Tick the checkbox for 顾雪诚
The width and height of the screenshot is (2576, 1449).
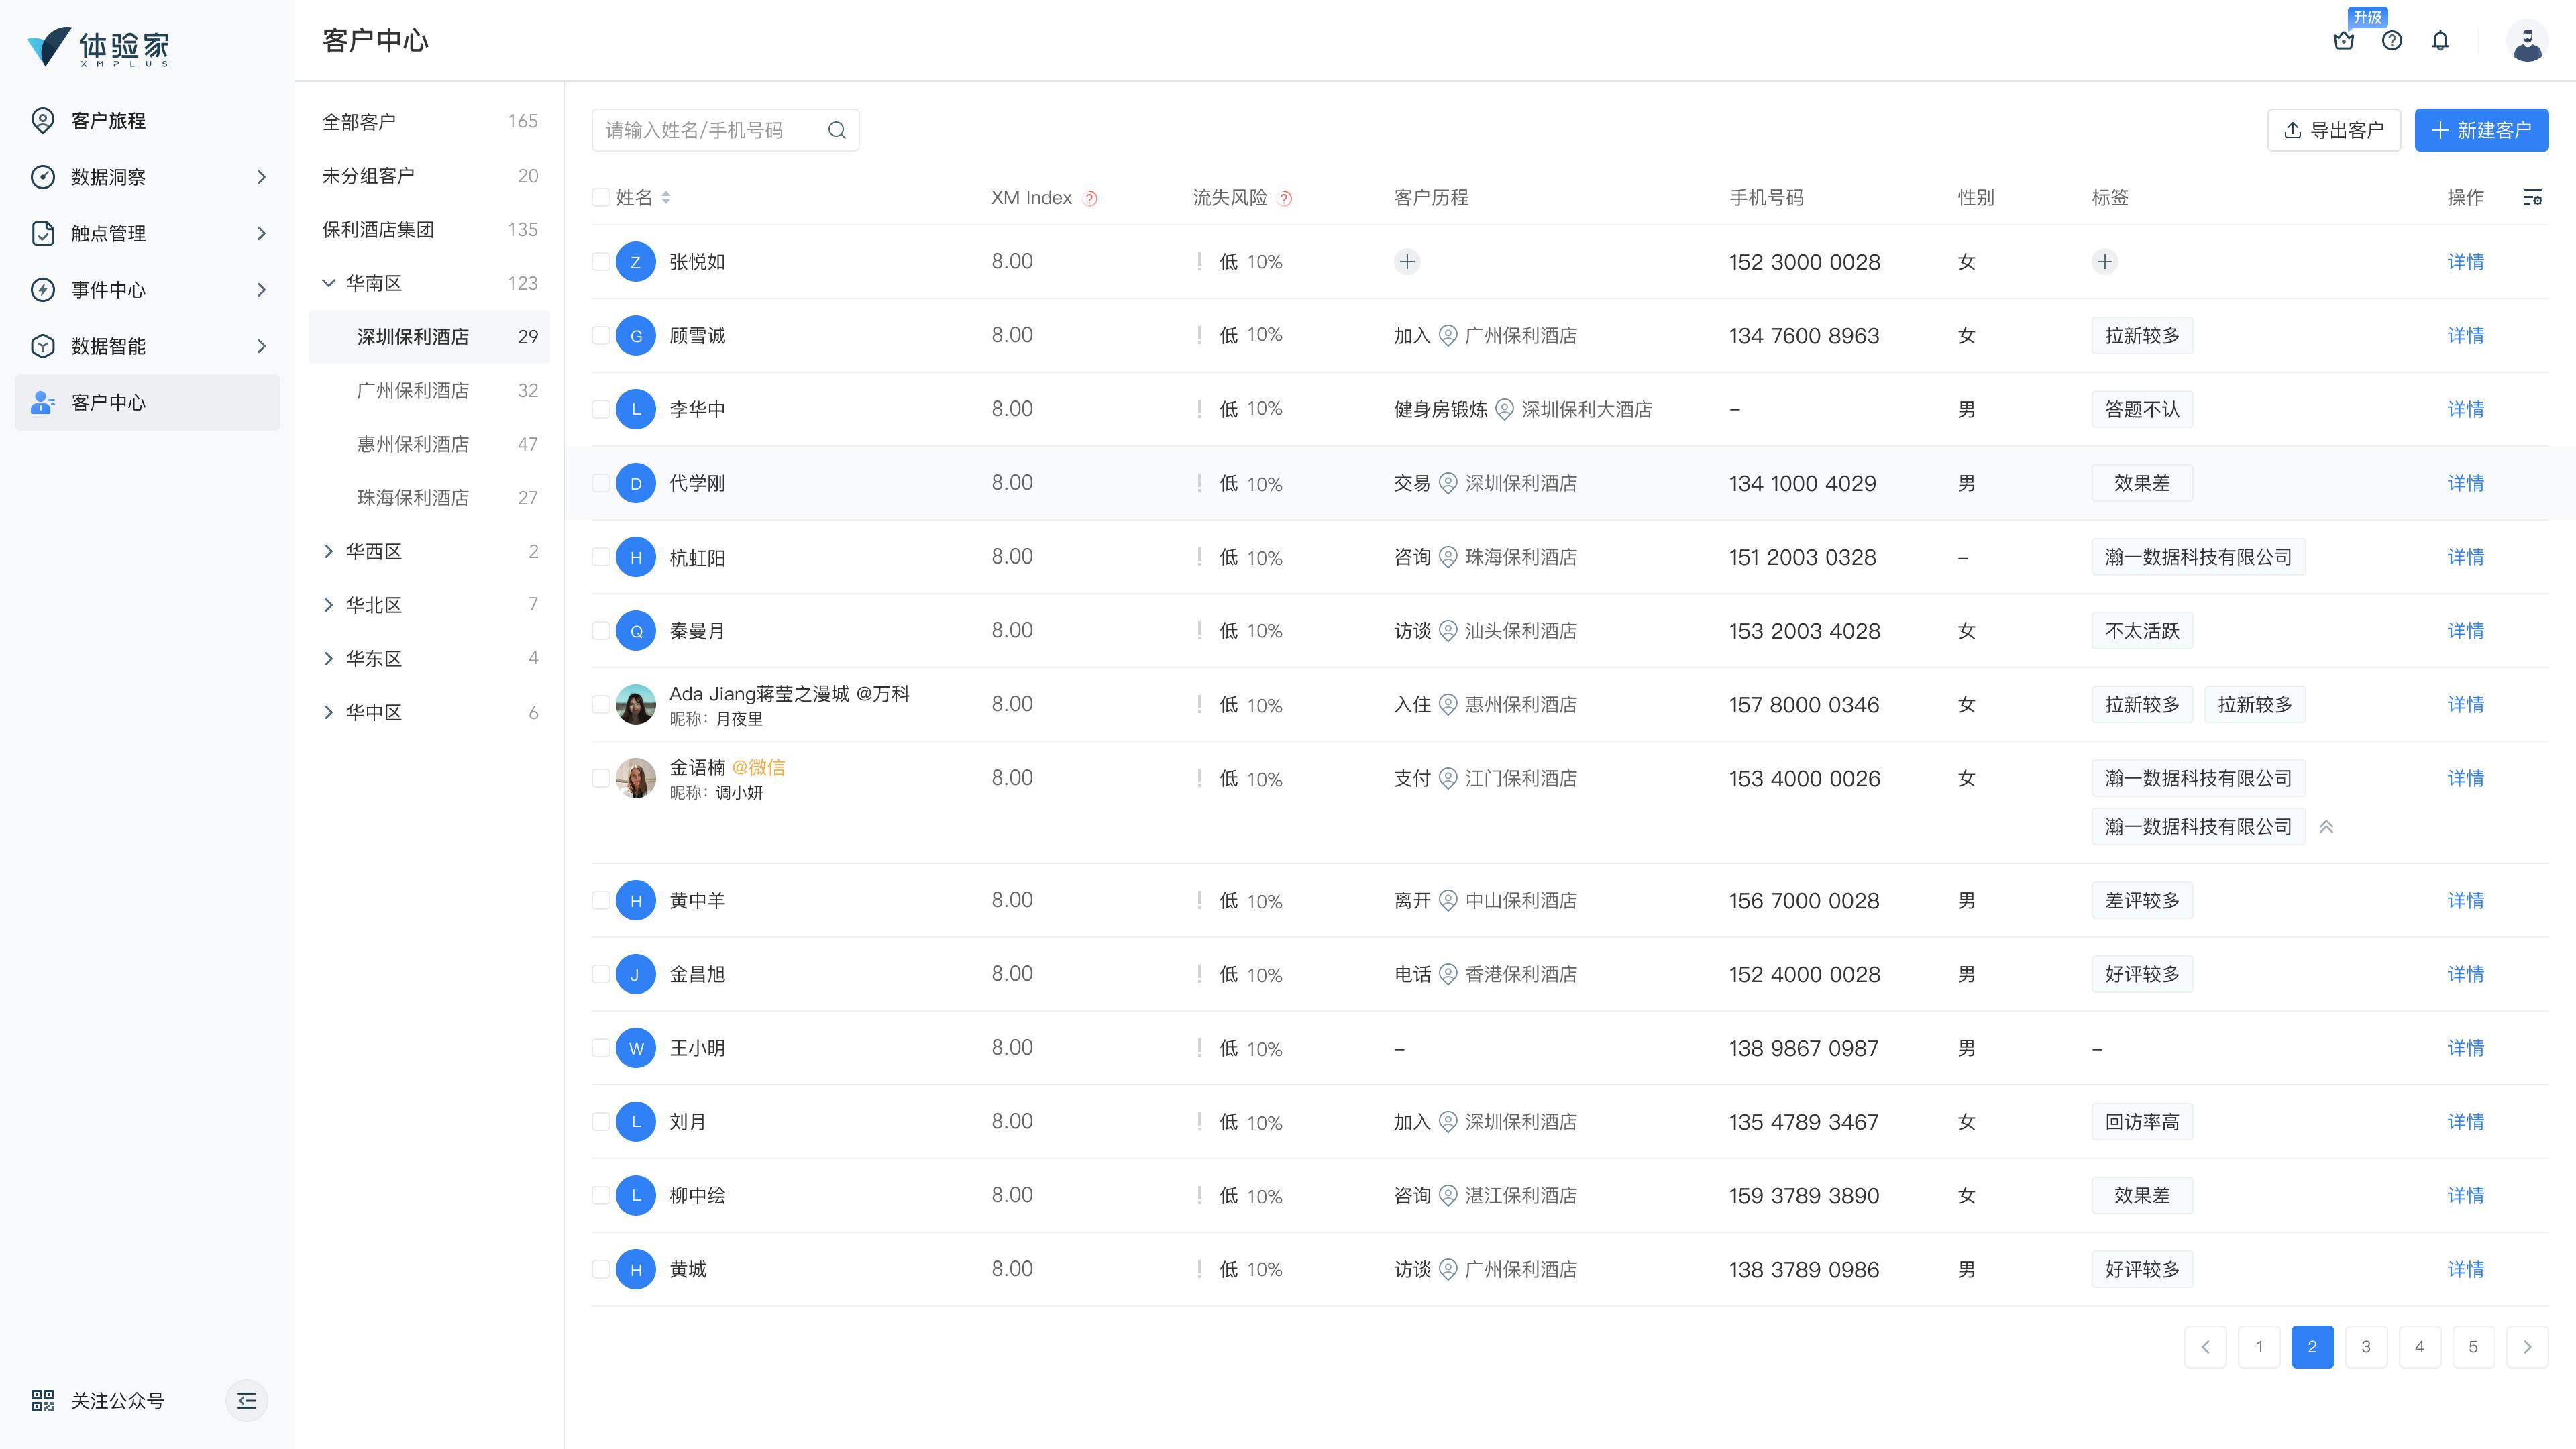click(601, 336)
